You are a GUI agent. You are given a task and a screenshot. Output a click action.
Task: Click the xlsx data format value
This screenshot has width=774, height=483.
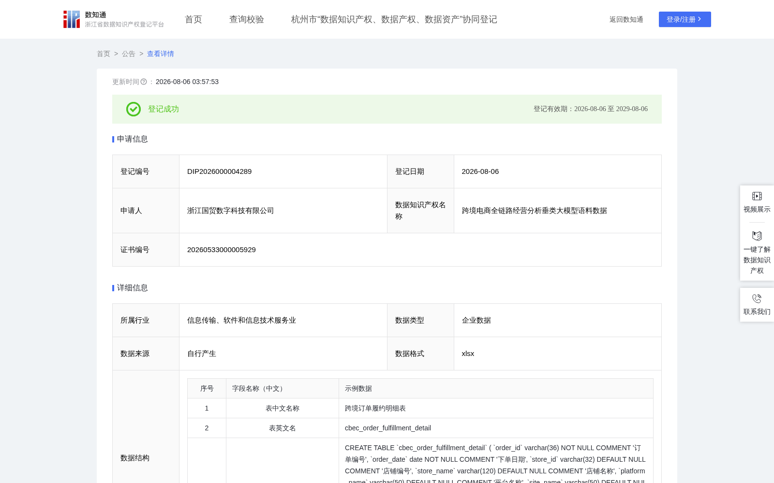[468, 354]
